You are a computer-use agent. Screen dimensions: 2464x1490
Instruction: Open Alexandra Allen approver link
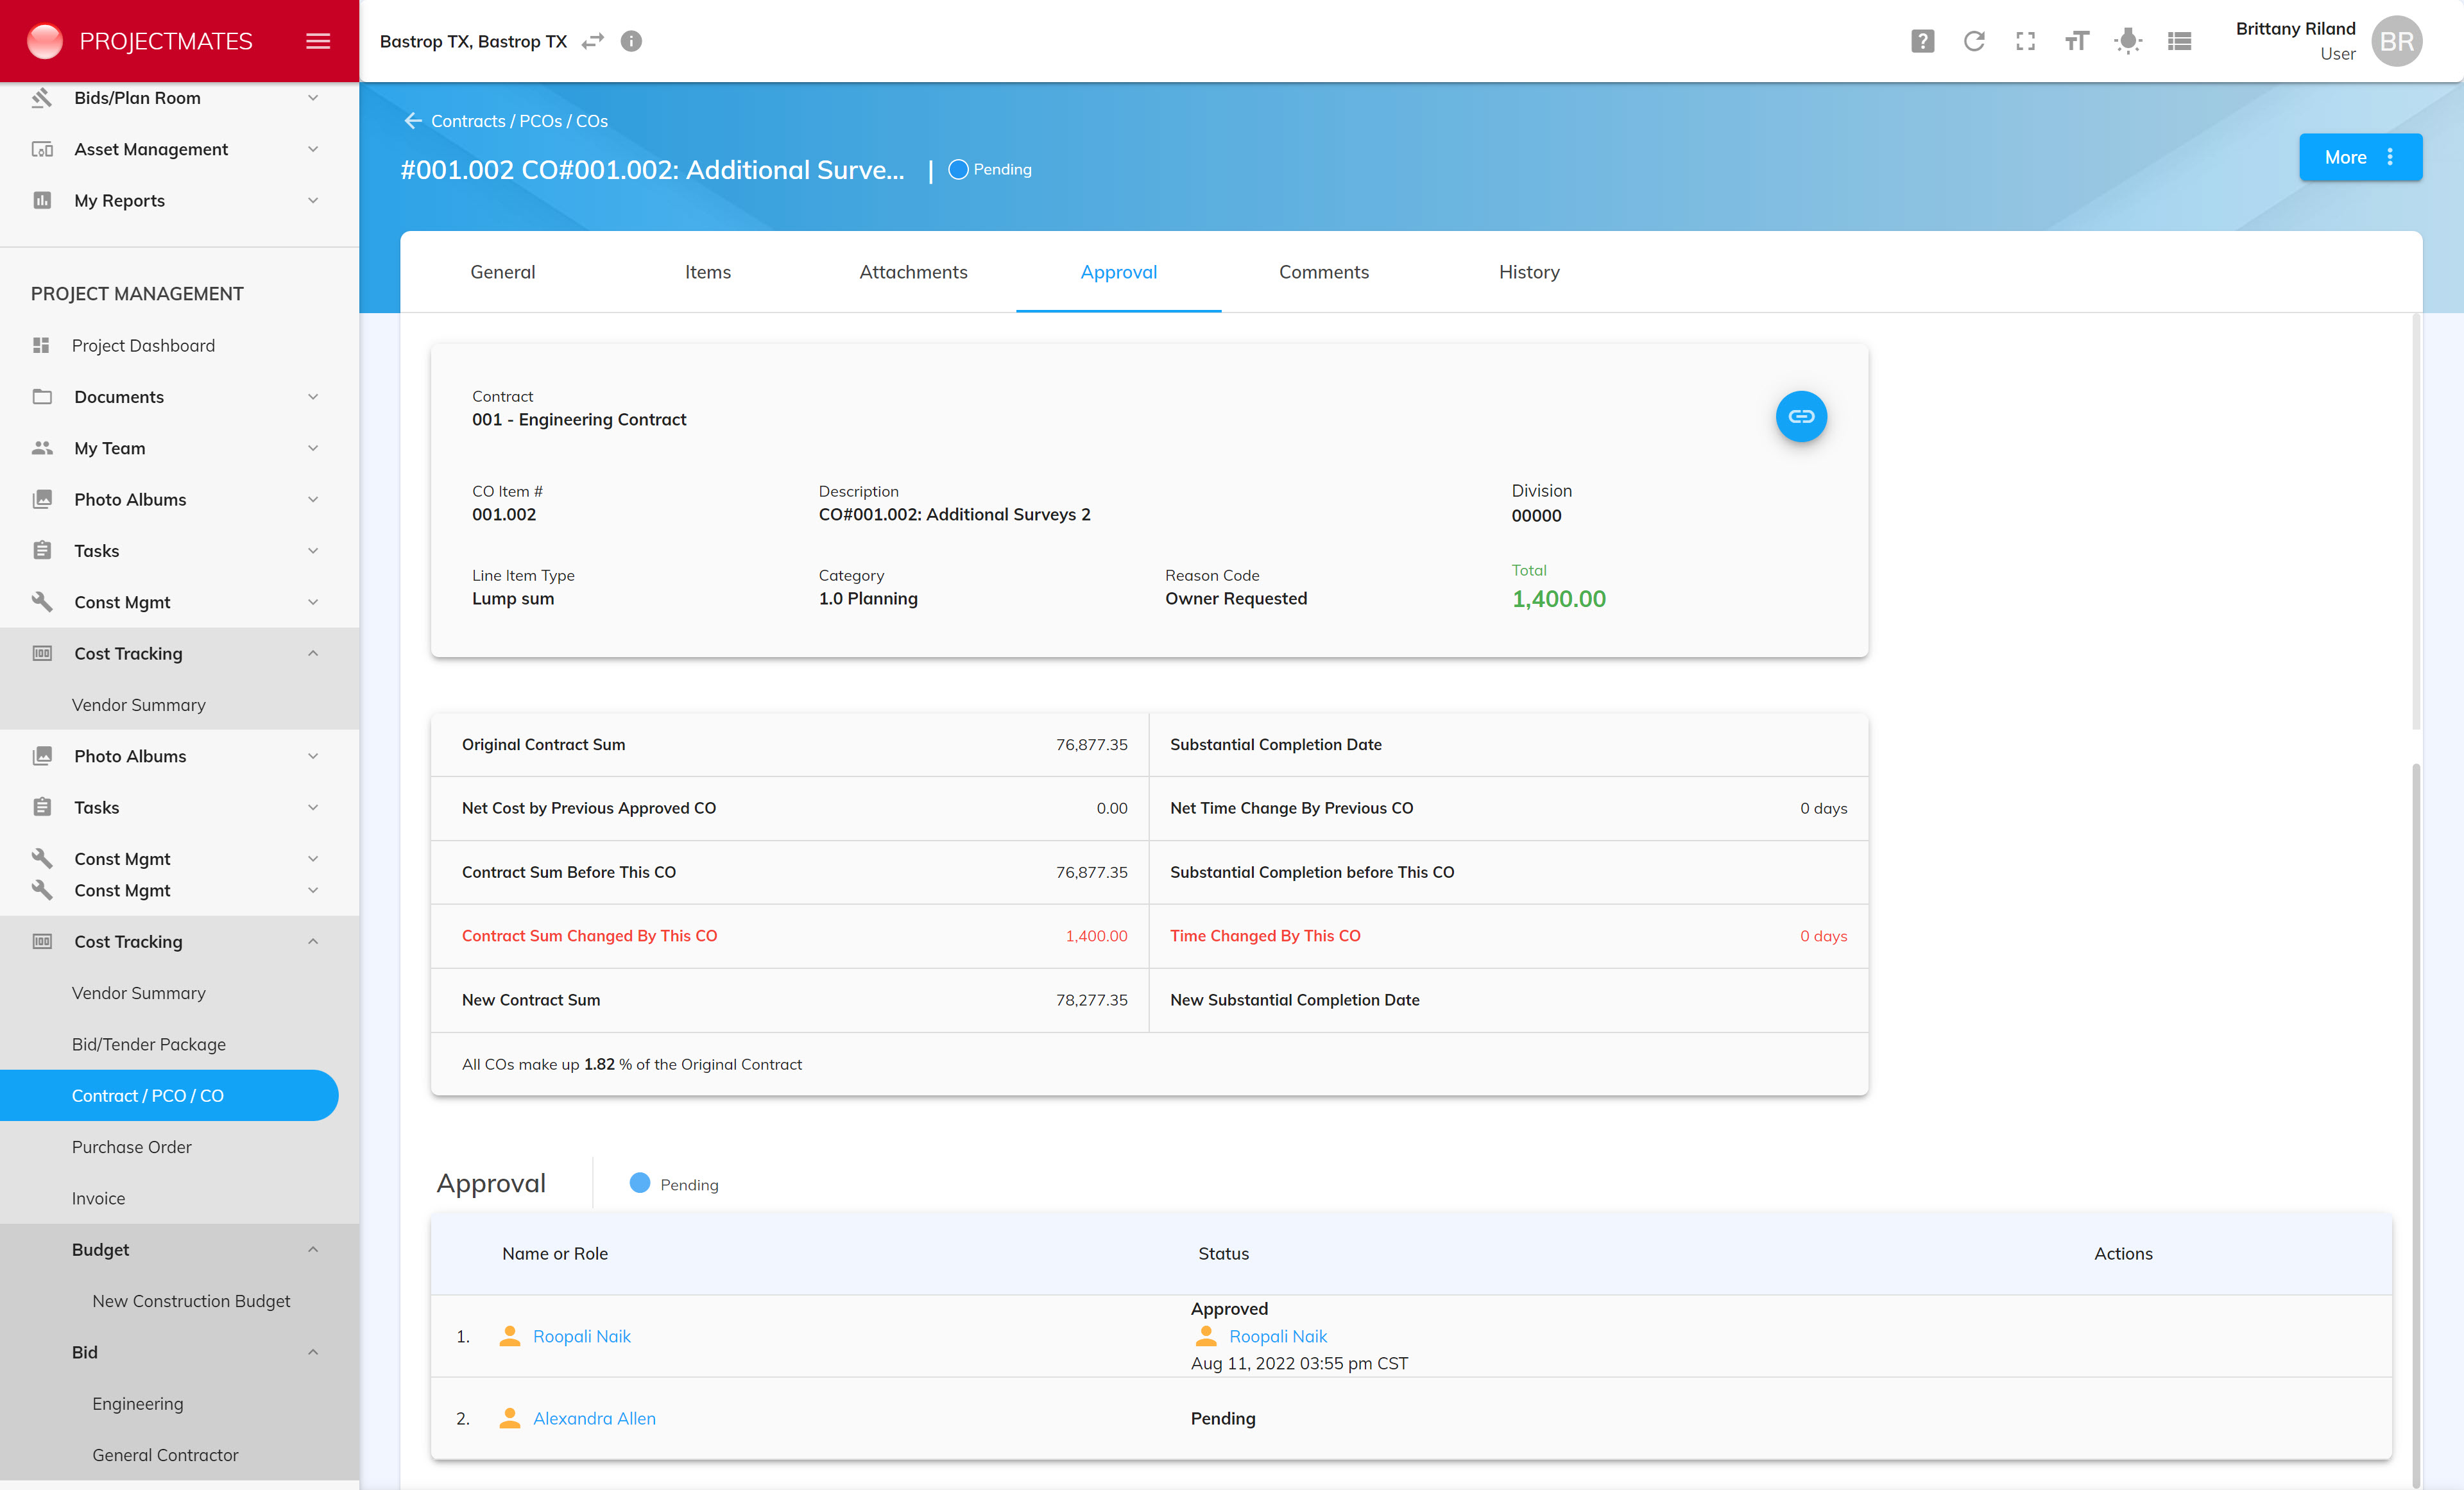click(594, 1418)
